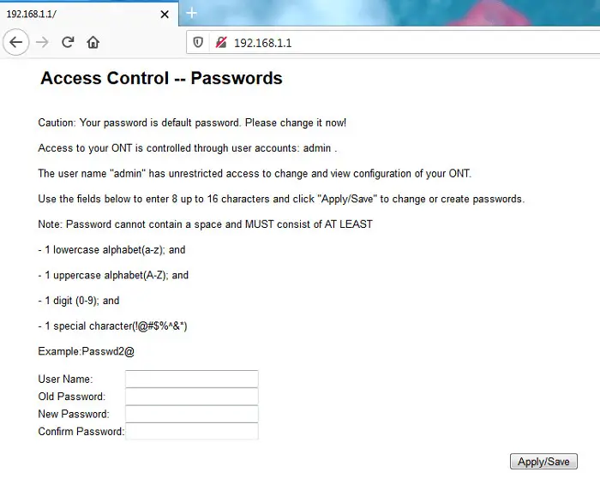Click the special character requirement line
This screenshot has height=478, width=600.
[x=112, y=326]
